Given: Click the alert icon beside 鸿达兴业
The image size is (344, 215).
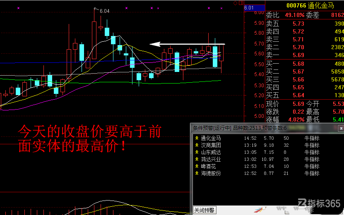Looking at the screenshot, I should point(197,159).
